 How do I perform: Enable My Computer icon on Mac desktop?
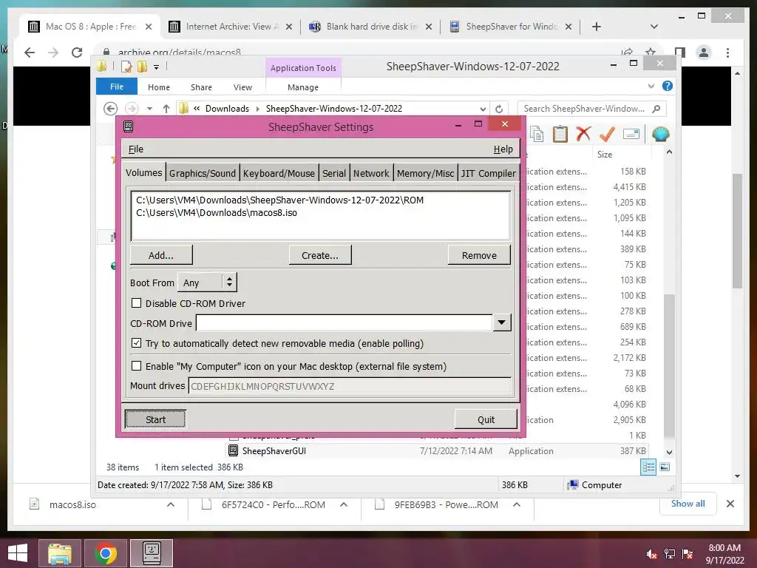pos(137,365)
